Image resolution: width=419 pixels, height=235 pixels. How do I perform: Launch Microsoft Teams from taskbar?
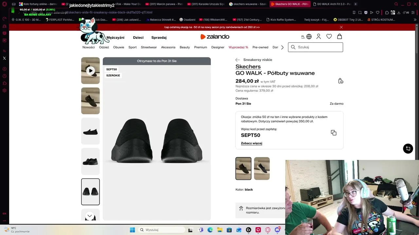click(201, 230)
